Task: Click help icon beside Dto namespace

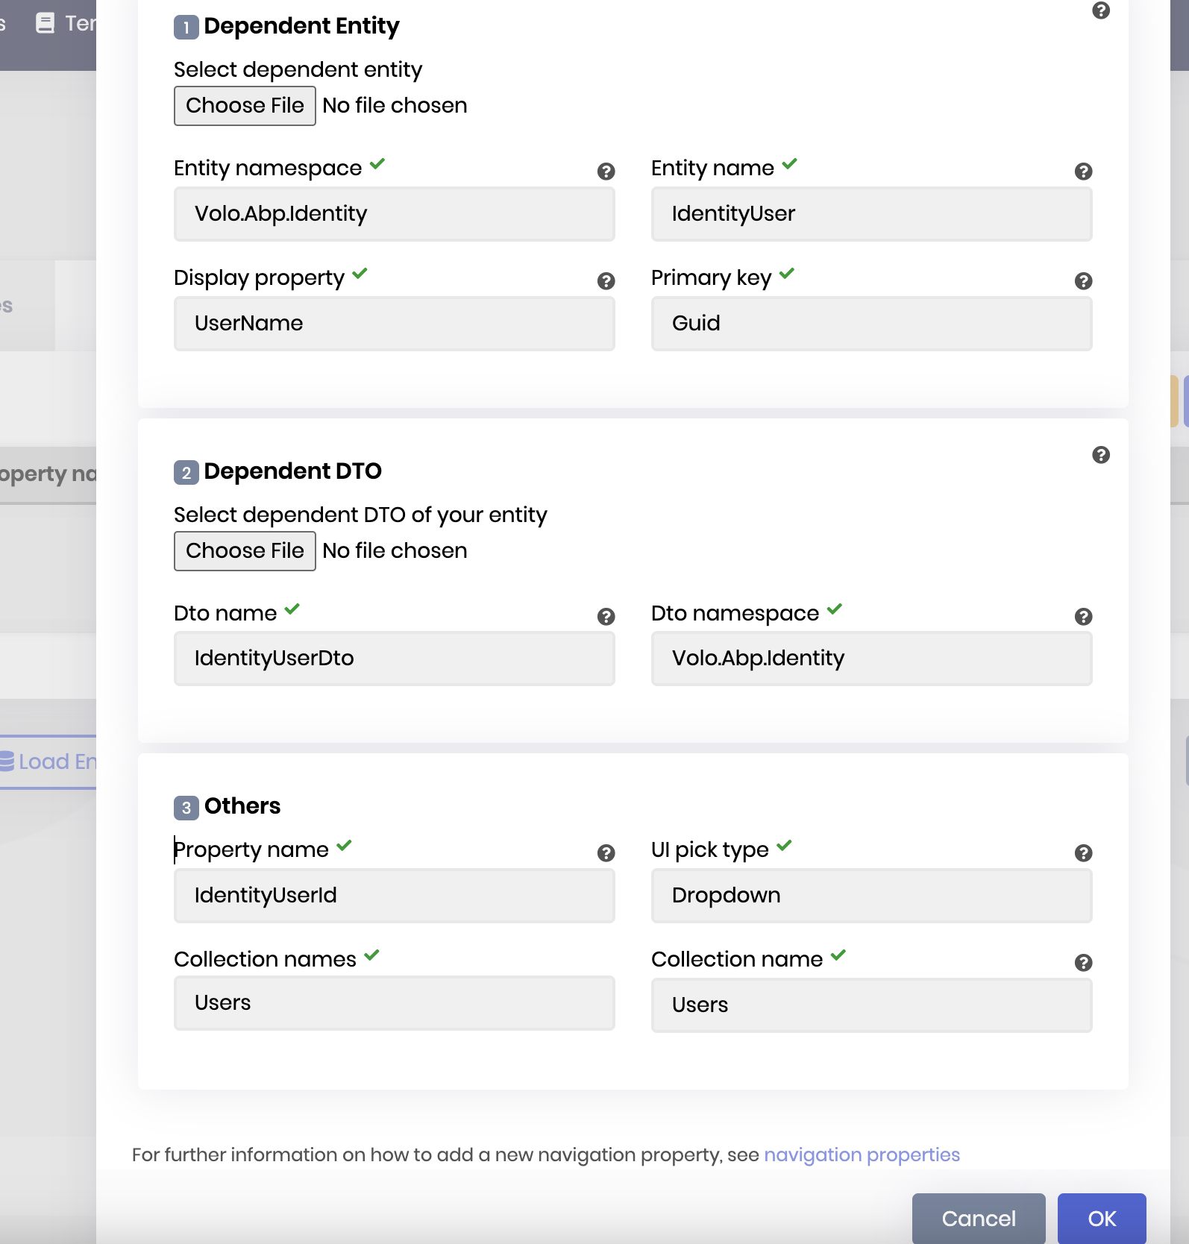Action: 1083,617
